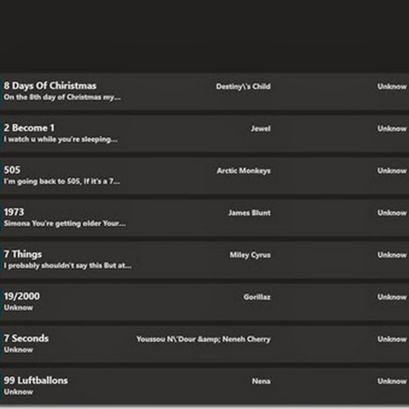The width and height of the screenshot is (409, 409).
Task: Select artist 'Destiny\'s Child'
Action: coord(243,86)
